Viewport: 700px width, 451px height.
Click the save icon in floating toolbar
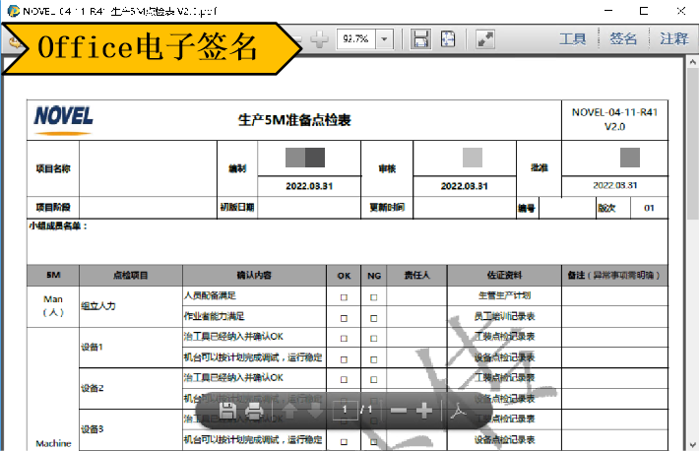coord(226,411)
